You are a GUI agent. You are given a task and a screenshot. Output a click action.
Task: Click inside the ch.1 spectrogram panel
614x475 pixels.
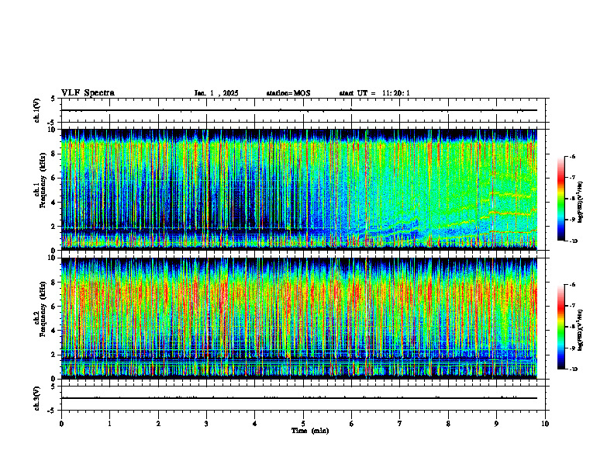click(299, 189)
